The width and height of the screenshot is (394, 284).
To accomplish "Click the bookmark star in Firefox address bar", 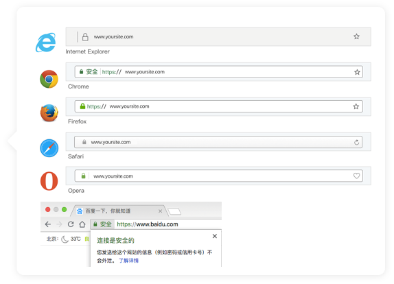I will [x=356, y=106].
